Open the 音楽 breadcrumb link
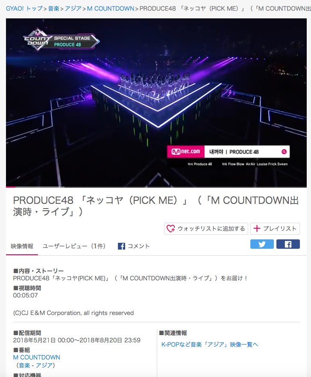This screenshot has height=377, width=311. point(53,9)
